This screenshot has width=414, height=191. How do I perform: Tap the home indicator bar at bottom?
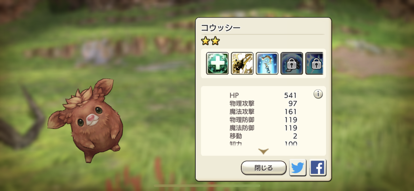click(x=207, y=185)
